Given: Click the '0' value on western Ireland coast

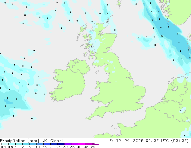Looking at the screenshot, I should (55, 79).
